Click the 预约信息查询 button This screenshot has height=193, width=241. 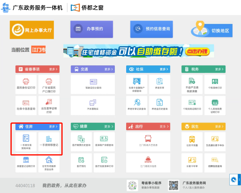pos(151,29)
